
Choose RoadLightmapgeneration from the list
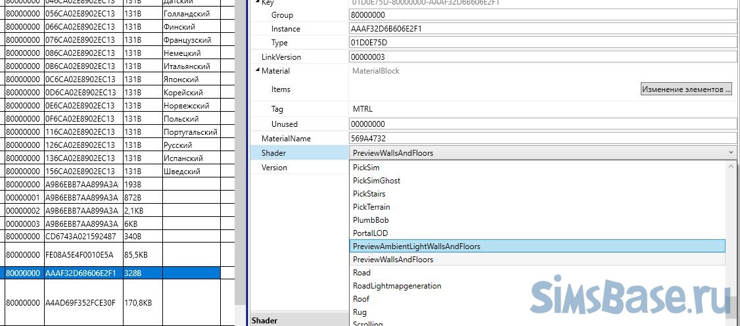point(397,286)
